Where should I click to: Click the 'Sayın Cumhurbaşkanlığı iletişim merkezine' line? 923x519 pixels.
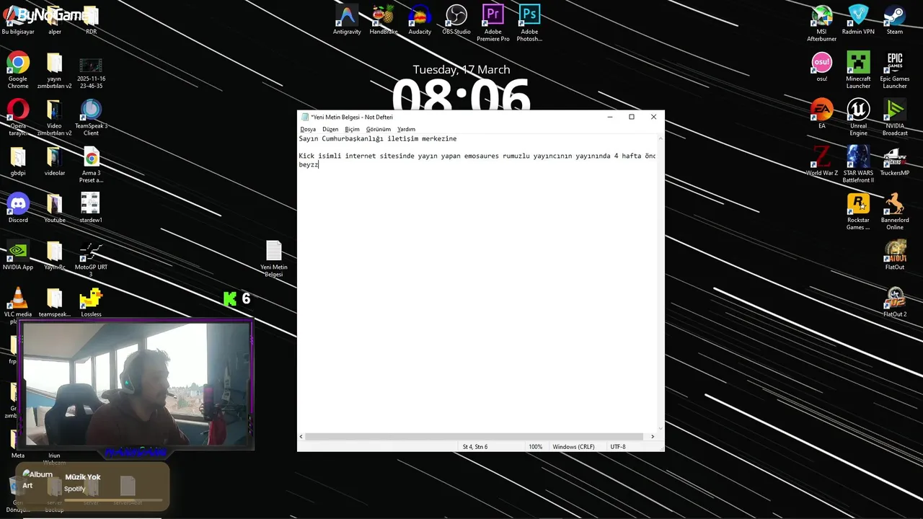click(378, 138)
